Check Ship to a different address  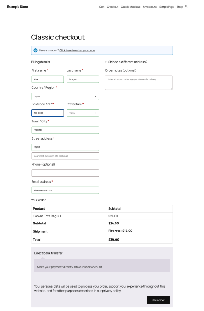pos(106,62)
